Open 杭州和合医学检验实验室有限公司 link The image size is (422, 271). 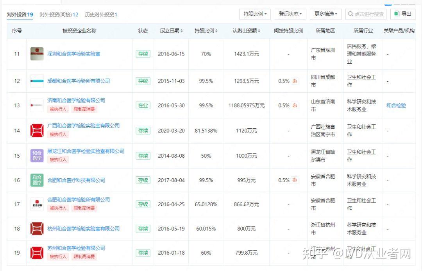tap(84, 229)
